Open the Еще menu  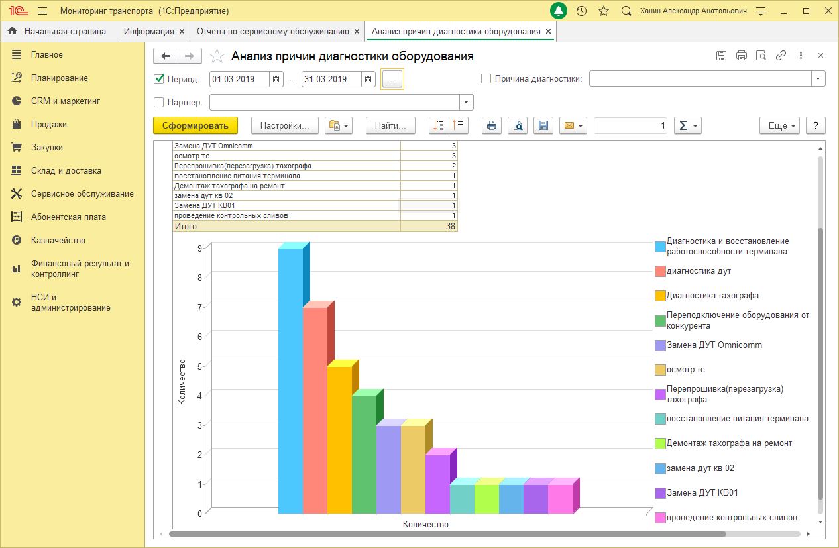[x=780, y=125]
